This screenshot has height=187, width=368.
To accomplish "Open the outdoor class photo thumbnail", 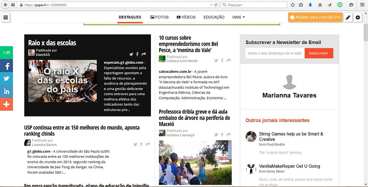I will point(195,162).
